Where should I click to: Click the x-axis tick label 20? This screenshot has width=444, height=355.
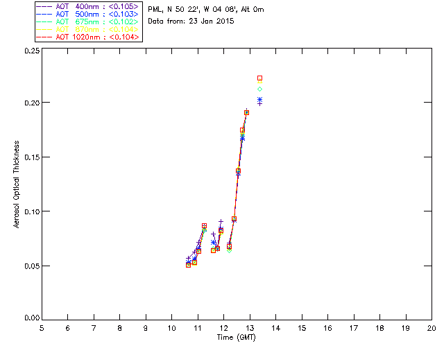pyautogui.click(x=432, y=328)
